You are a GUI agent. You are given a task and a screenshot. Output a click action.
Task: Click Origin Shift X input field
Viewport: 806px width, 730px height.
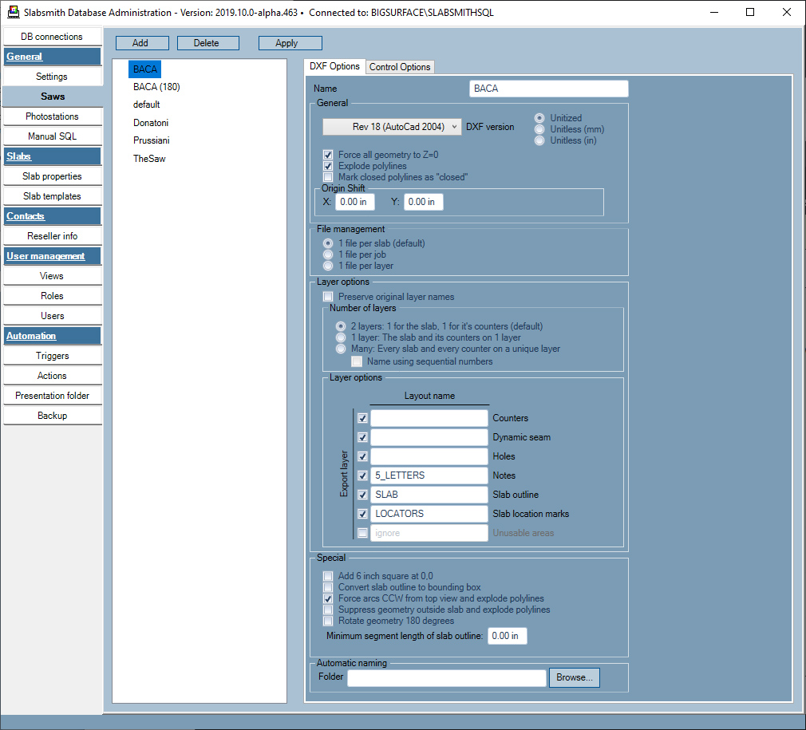pyautogui.click(x=354, y=202)
